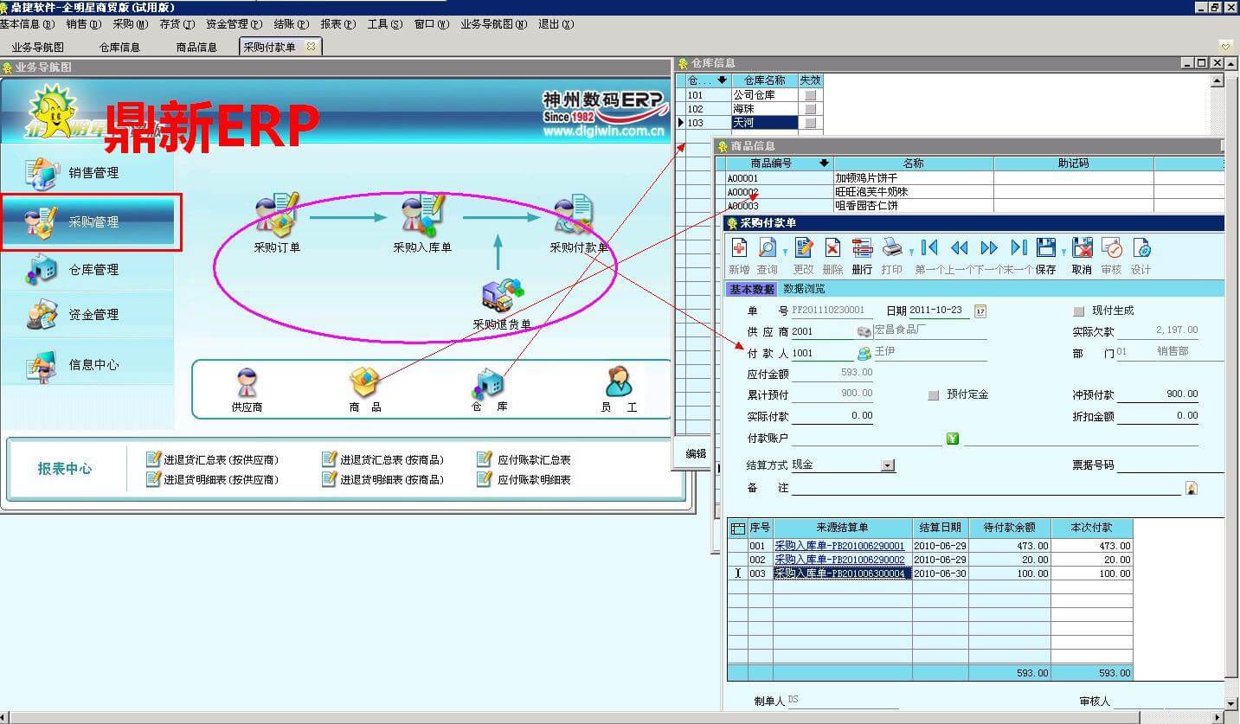The width and height of the screenshot is (1240, 724).
Task: Click the 删除 (delete) toolbar icon
Action: pos(832,248)
